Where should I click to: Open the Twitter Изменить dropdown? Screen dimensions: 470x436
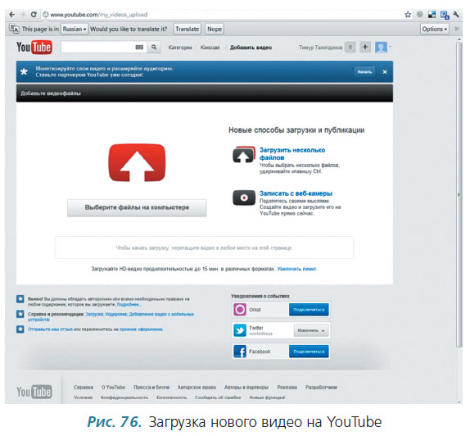311,330
